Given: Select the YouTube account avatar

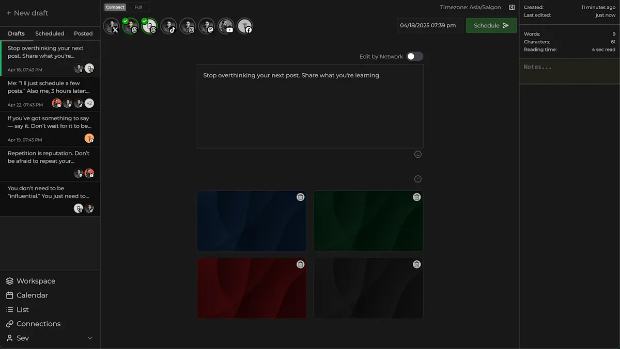Looking at the screenshot, I should click(x=226, y=26).
